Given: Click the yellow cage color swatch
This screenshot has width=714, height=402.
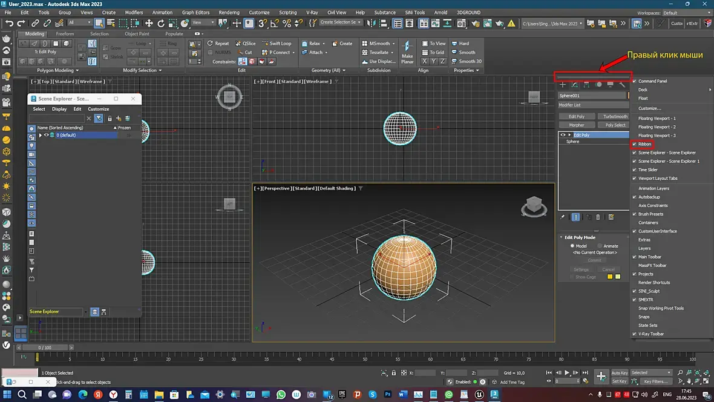Looking at the screenshot, I should click(610, 277).
